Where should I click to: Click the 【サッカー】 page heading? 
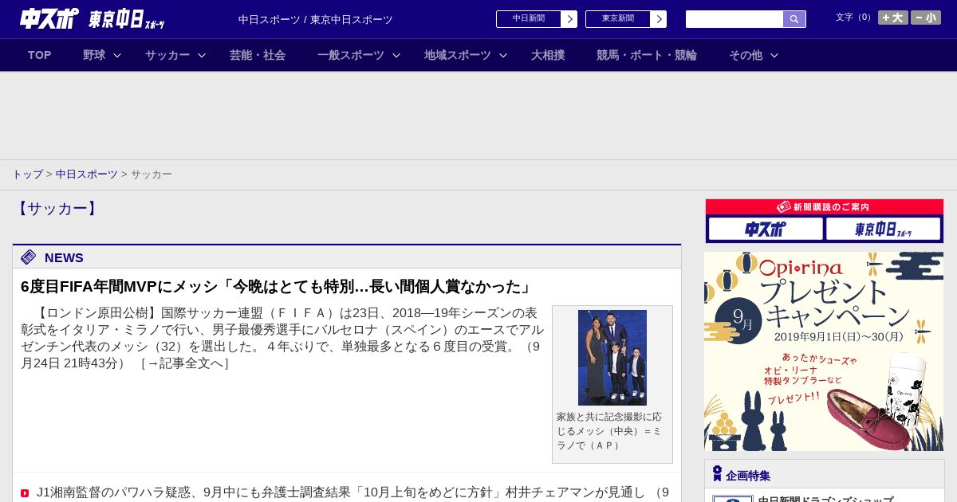coord(57,209)
